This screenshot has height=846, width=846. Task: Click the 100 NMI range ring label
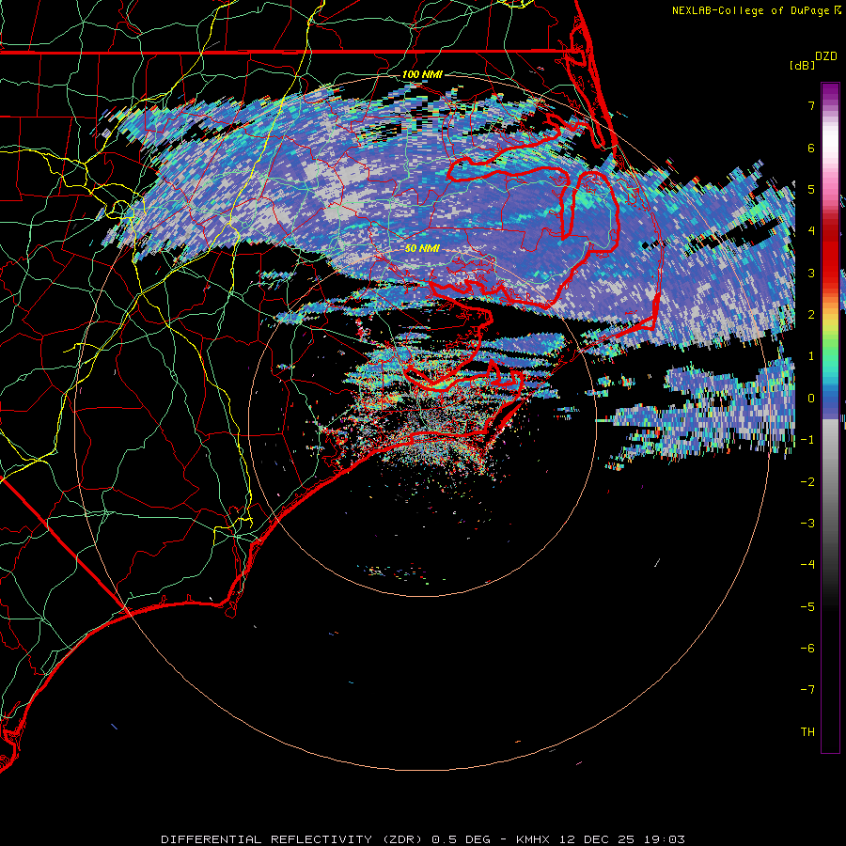pyautogui.click(x=422, y=74)
